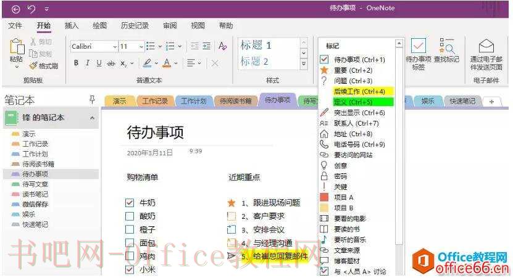The height and width of the screenshot is (278, 513).
Task: Select 待办事项 (Ctrl+1) tag
Action: tap(357, 59)
